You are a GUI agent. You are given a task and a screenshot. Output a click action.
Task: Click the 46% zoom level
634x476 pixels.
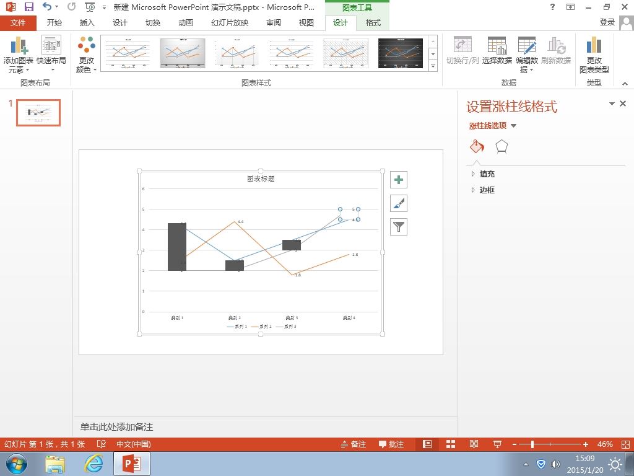click(x=605, y=444)
